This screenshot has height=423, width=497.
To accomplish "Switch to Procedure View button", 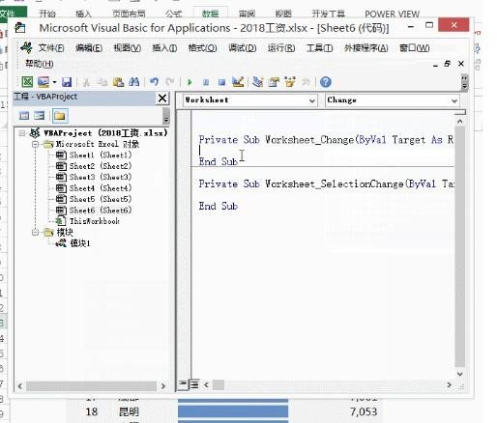I will pyautogui.click(x=183, y=384).
